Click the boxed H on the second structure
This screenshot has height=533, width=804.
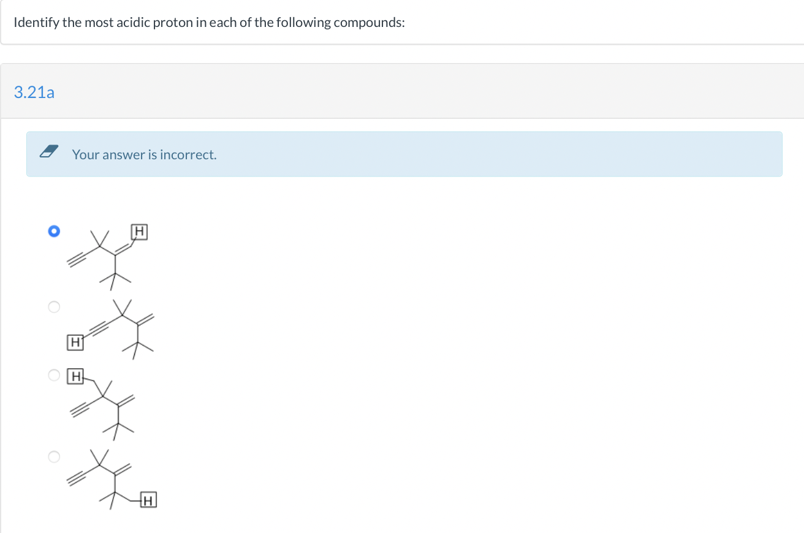click(x=74, y=342)
